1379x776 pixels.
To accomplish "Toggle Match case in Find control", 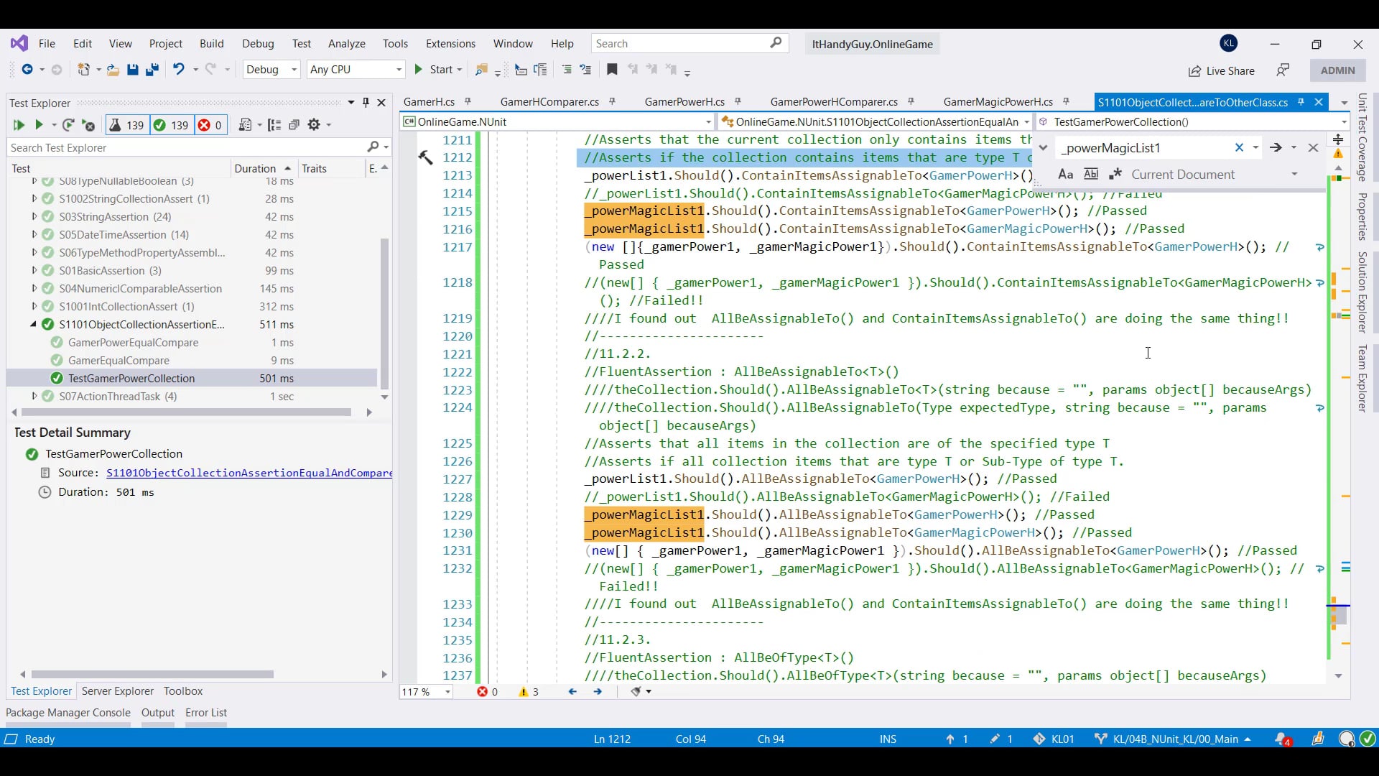I will [x=1065, y=174].
